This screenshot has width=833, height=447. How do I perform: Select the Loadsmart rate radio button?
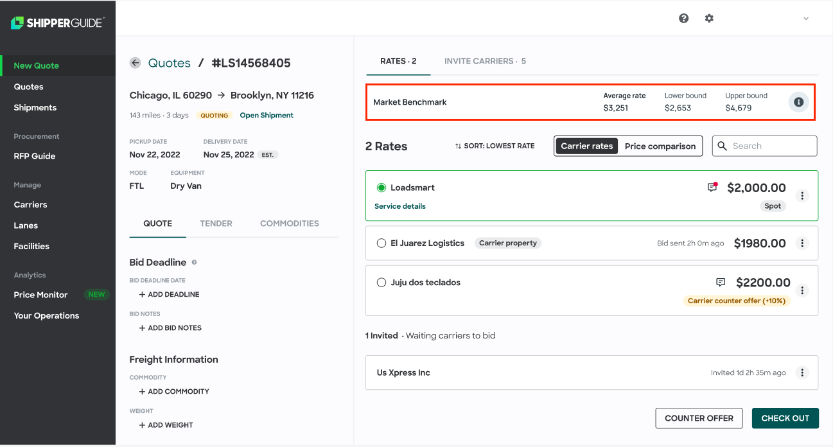click(x=381, y=188)
